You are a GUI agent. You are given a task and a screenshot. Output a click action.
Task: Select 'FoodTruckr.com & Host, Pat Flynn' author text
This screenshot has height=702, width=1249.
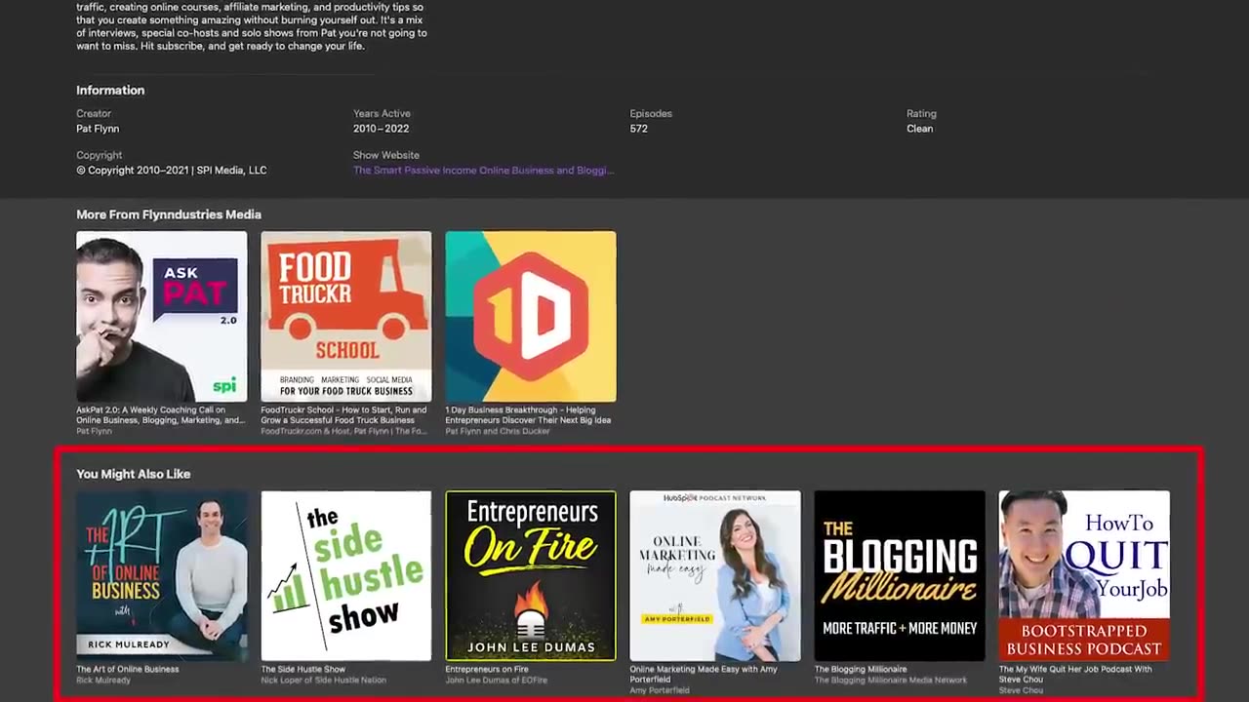coord(343,430)
